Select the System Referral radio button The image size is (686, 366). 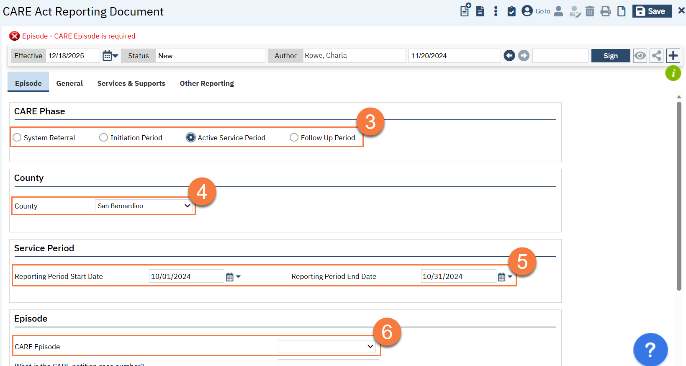[x=17, y=138]
